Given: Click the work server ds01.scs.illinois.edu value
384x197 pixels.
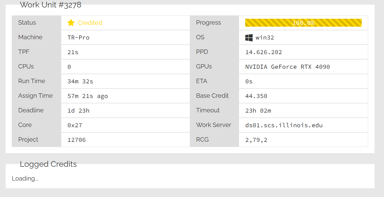Looking at the screenshot, I should 284,125.
